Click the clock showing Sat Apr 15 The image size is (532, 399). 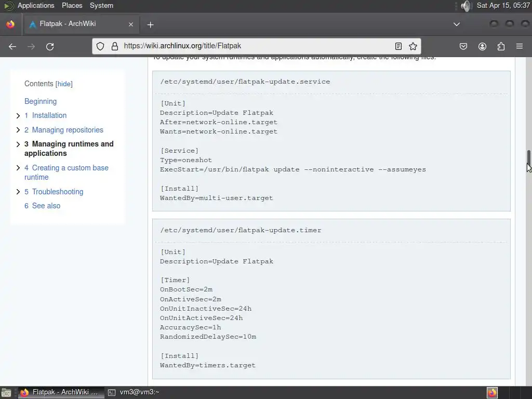503,5
